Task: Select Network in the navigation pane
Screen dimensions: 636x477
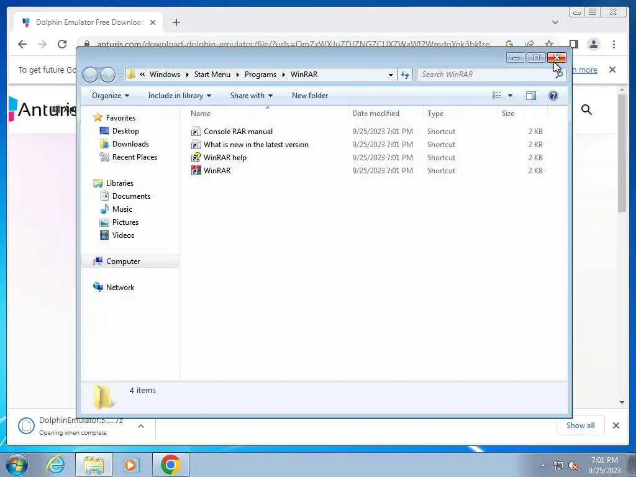Action: click(120, 288)
